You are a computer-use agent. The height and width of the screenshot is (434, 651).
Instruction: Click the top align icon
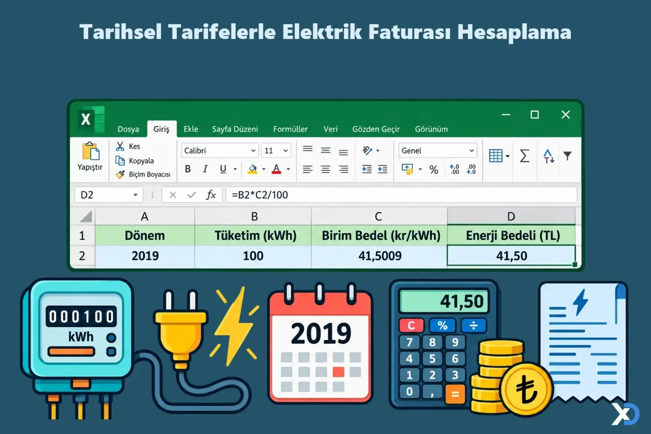point(308,149)
